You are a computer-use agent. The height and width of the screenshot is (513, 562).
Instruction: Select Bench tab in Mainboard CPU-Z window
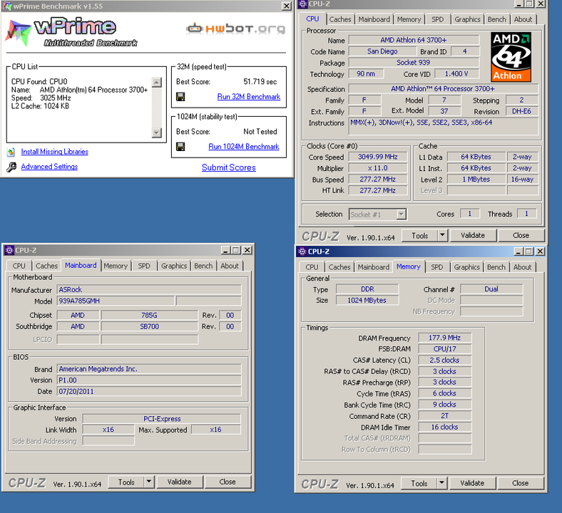pyautogui.click(x=203, y=266)
